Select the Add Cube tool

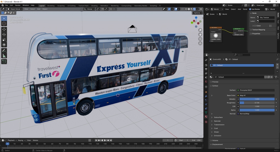tap(4, 62)
